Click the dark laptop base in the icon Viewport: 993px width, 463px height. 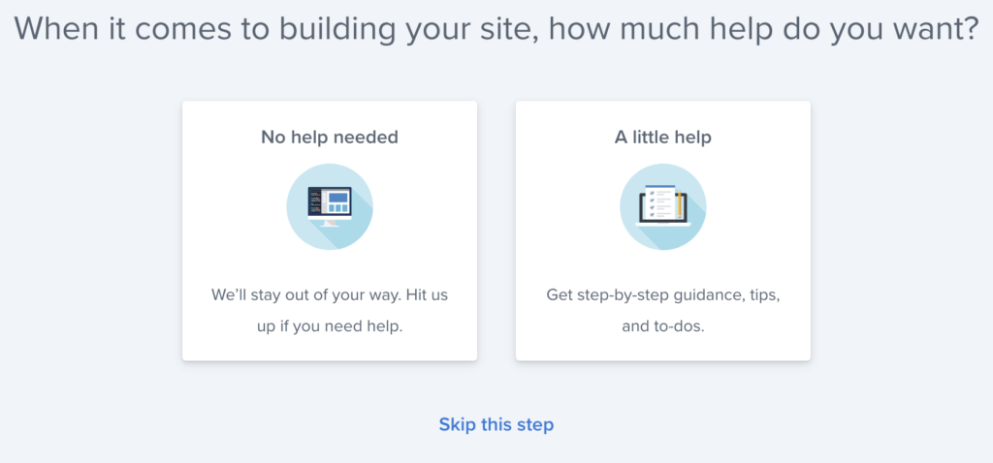662,222
